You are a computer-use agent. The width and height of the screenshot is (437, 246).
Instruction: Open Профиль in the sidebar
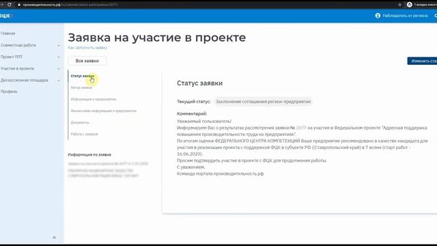pos(9,92)
